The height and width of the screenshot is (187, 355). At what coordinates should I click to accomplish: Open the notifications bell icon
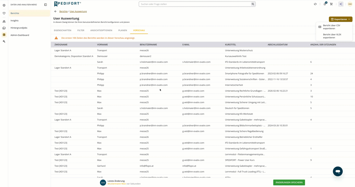pyautogui.click(x=324, y=4)
